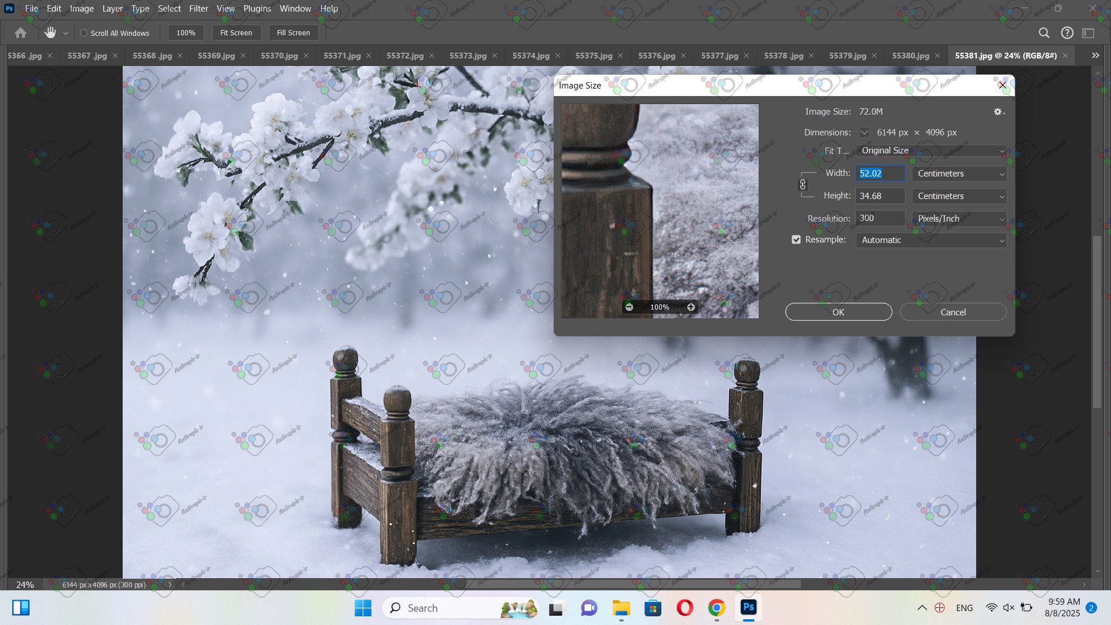Image resolution: width=1111 pixels, height=625 pixels.
Task: Enable Scroll All Windows checkbox
Action: [x=84, y=33]
